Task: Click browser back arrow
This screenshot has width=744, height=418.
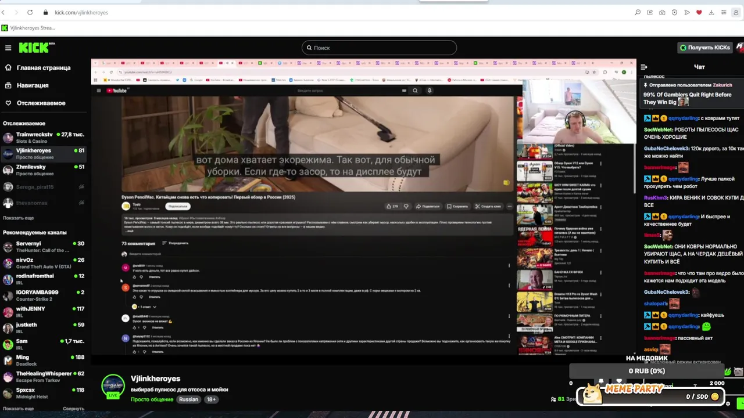Action: point(3,12)
